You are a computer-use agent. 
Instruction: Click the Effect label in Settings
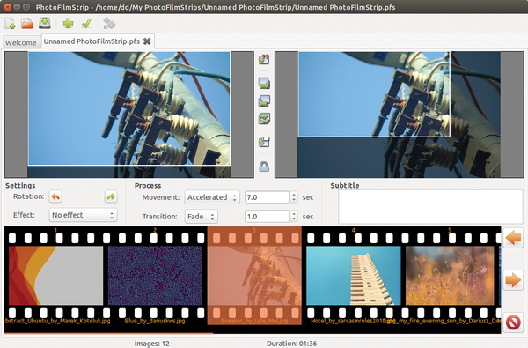[x=24, y=215]
